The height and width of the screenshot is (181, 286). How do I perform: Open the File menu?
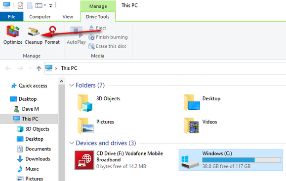coord(12,17)
